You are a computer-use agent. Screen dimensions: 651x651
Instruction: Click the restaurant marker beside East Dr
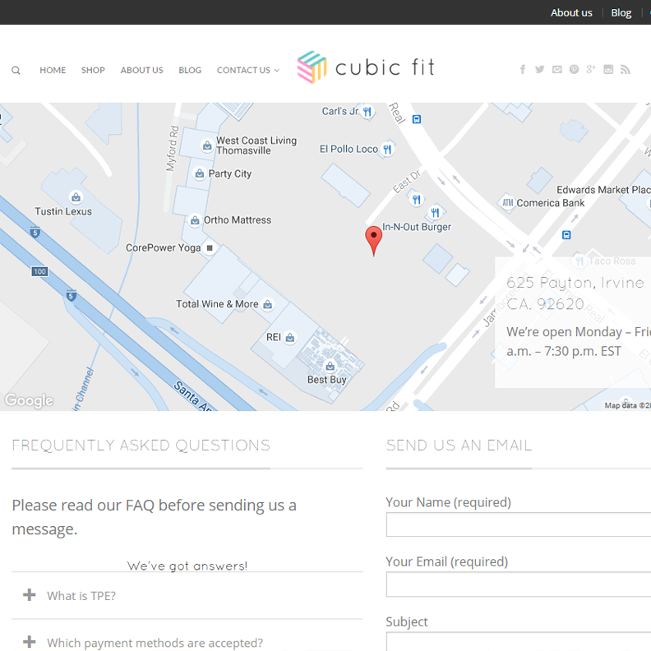(x=416, y=200)
